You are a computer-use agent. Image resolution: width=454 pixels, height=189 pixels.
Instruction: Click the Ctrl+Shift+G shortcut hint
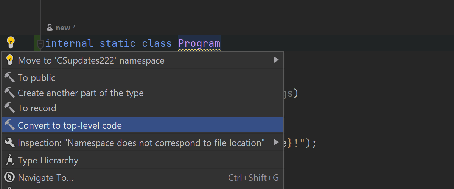pyautogui.click(x=253, y=178)
